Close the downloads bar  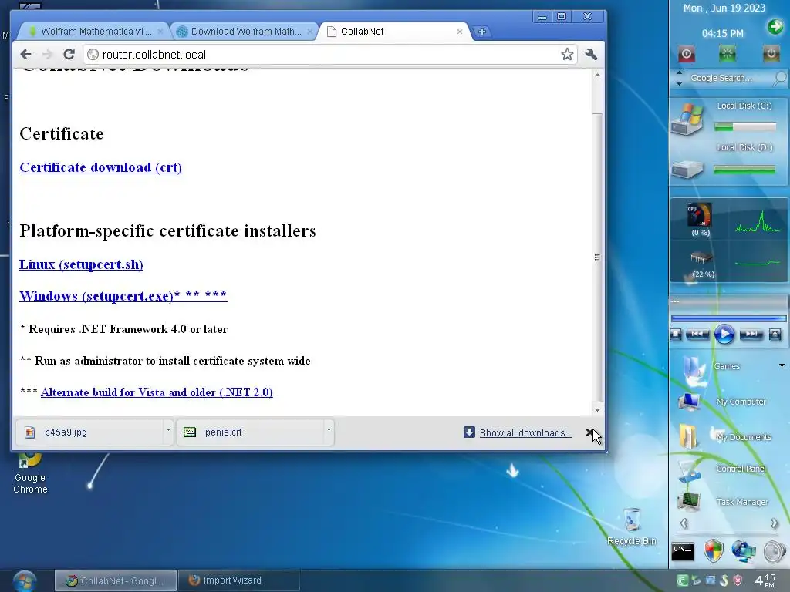tap(590, 432)
